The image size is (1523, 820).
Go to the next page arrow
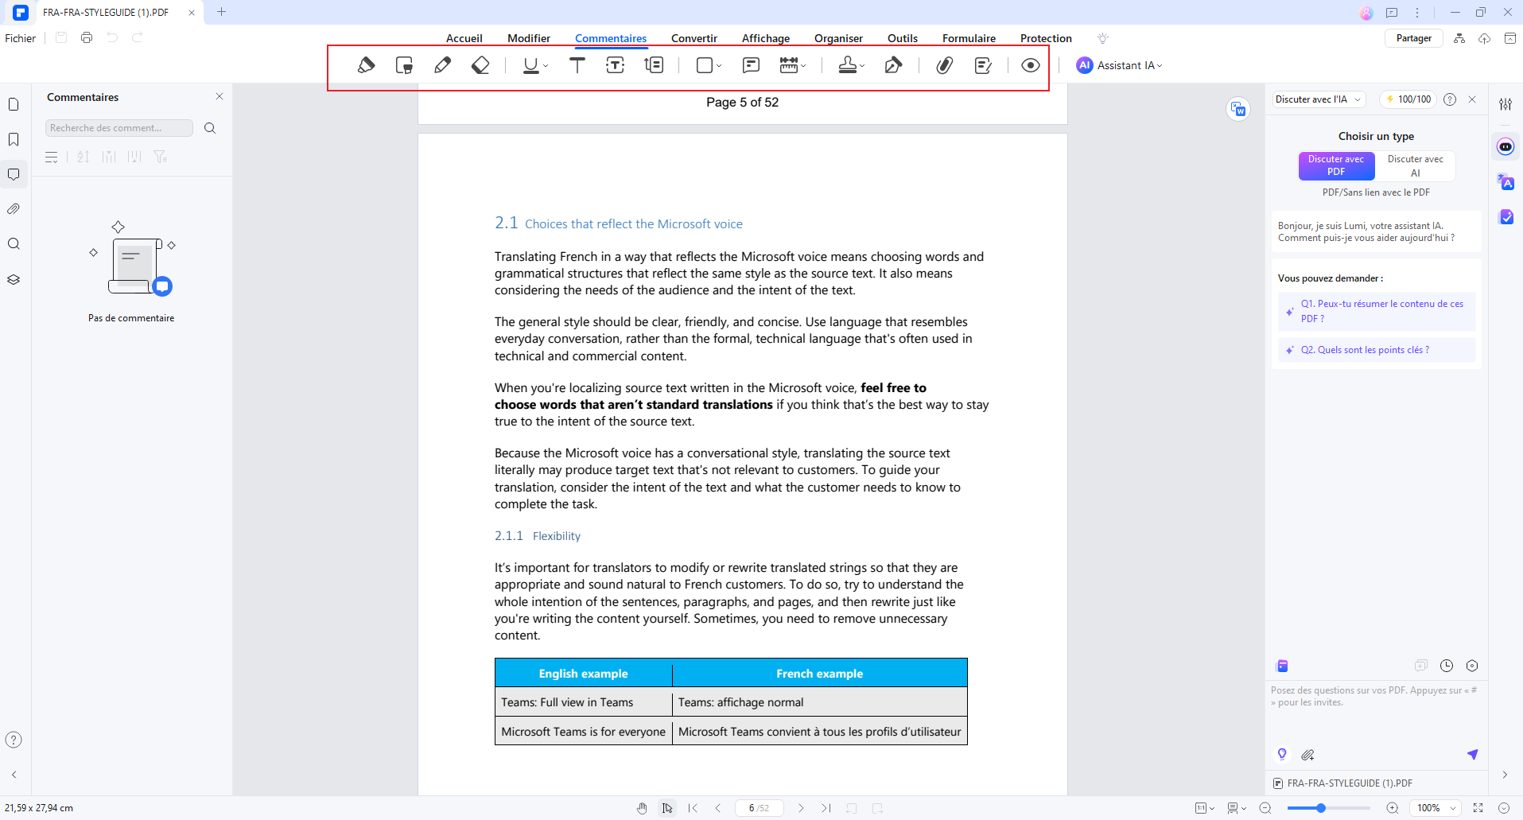tap(801, 808)
